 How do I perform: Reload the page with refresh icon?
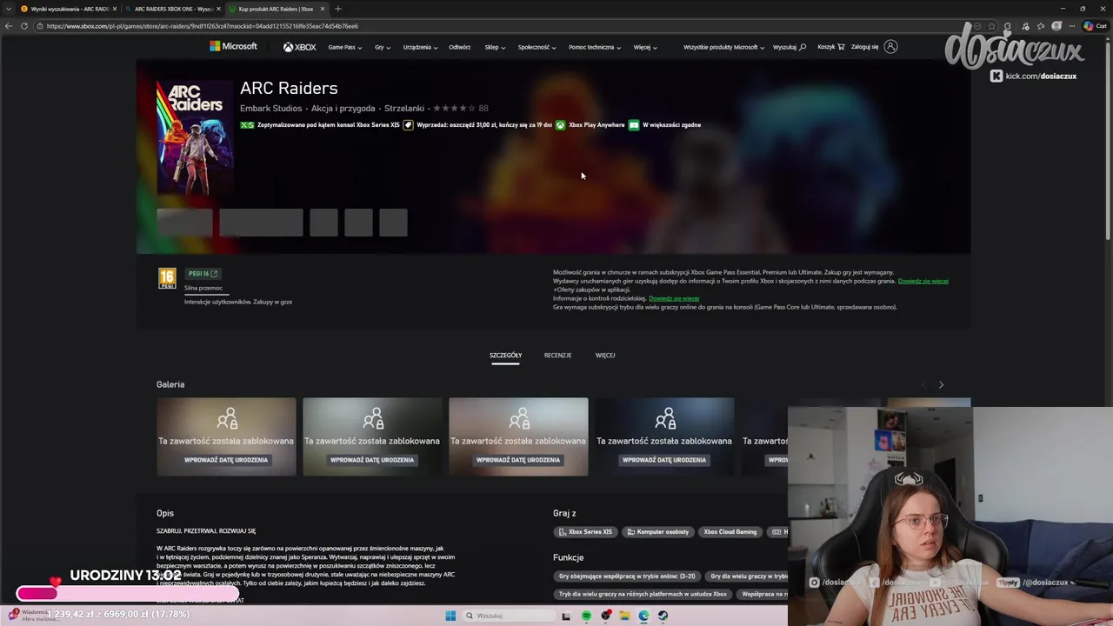point(23,26)
